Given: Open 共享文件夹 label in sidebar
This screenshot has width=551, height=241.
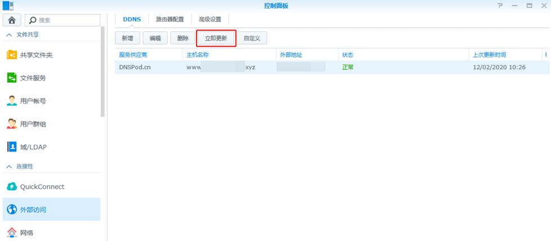Looking at the screenshot, I should click(x=36, y=55).
